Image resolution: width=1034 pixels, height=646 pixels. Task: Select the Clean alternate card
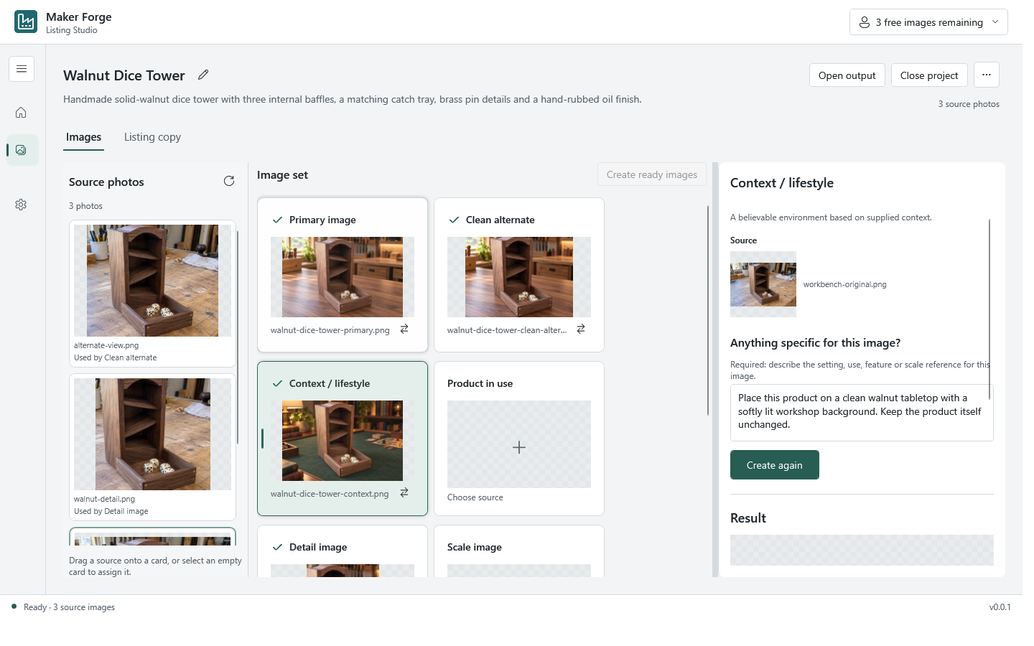pos(519,275)
